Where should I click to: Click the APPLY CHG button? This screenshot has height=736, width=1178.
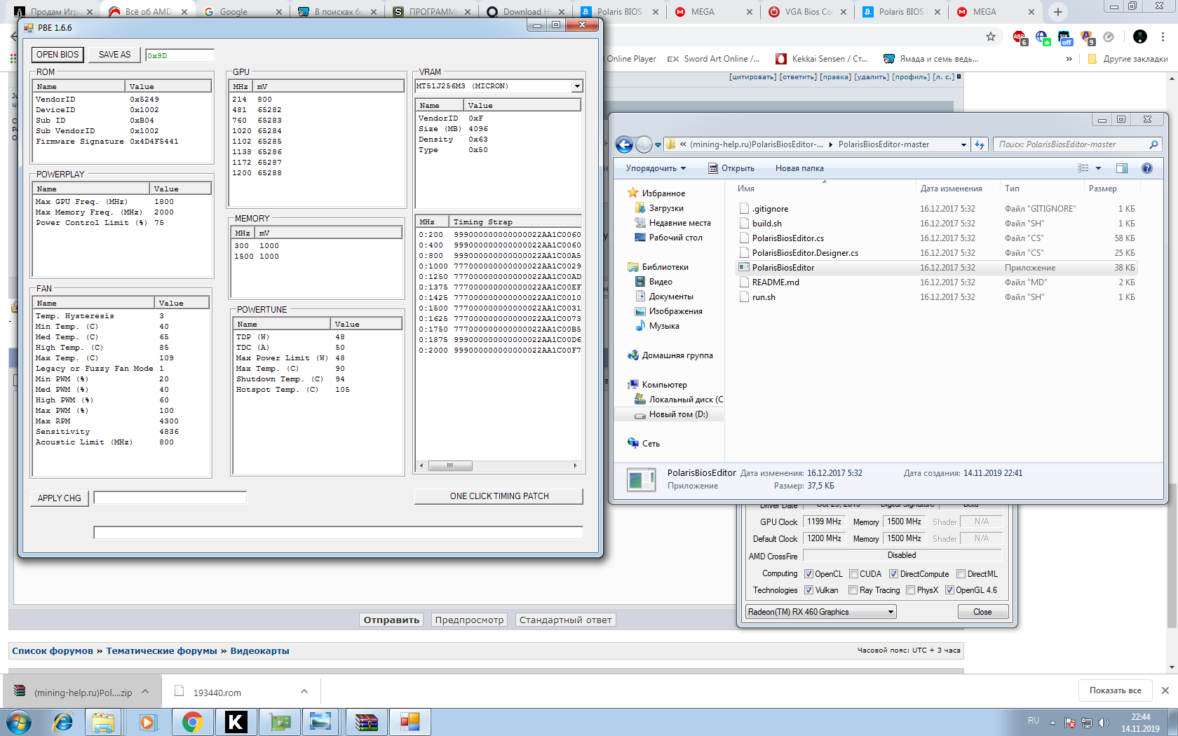[59, 498]
